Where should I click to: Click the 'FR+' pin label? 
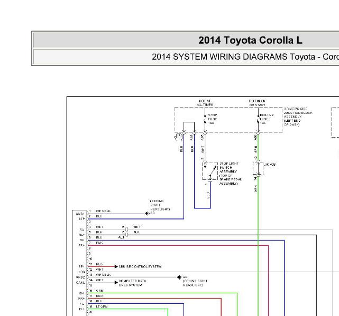[x=81, y=245]
